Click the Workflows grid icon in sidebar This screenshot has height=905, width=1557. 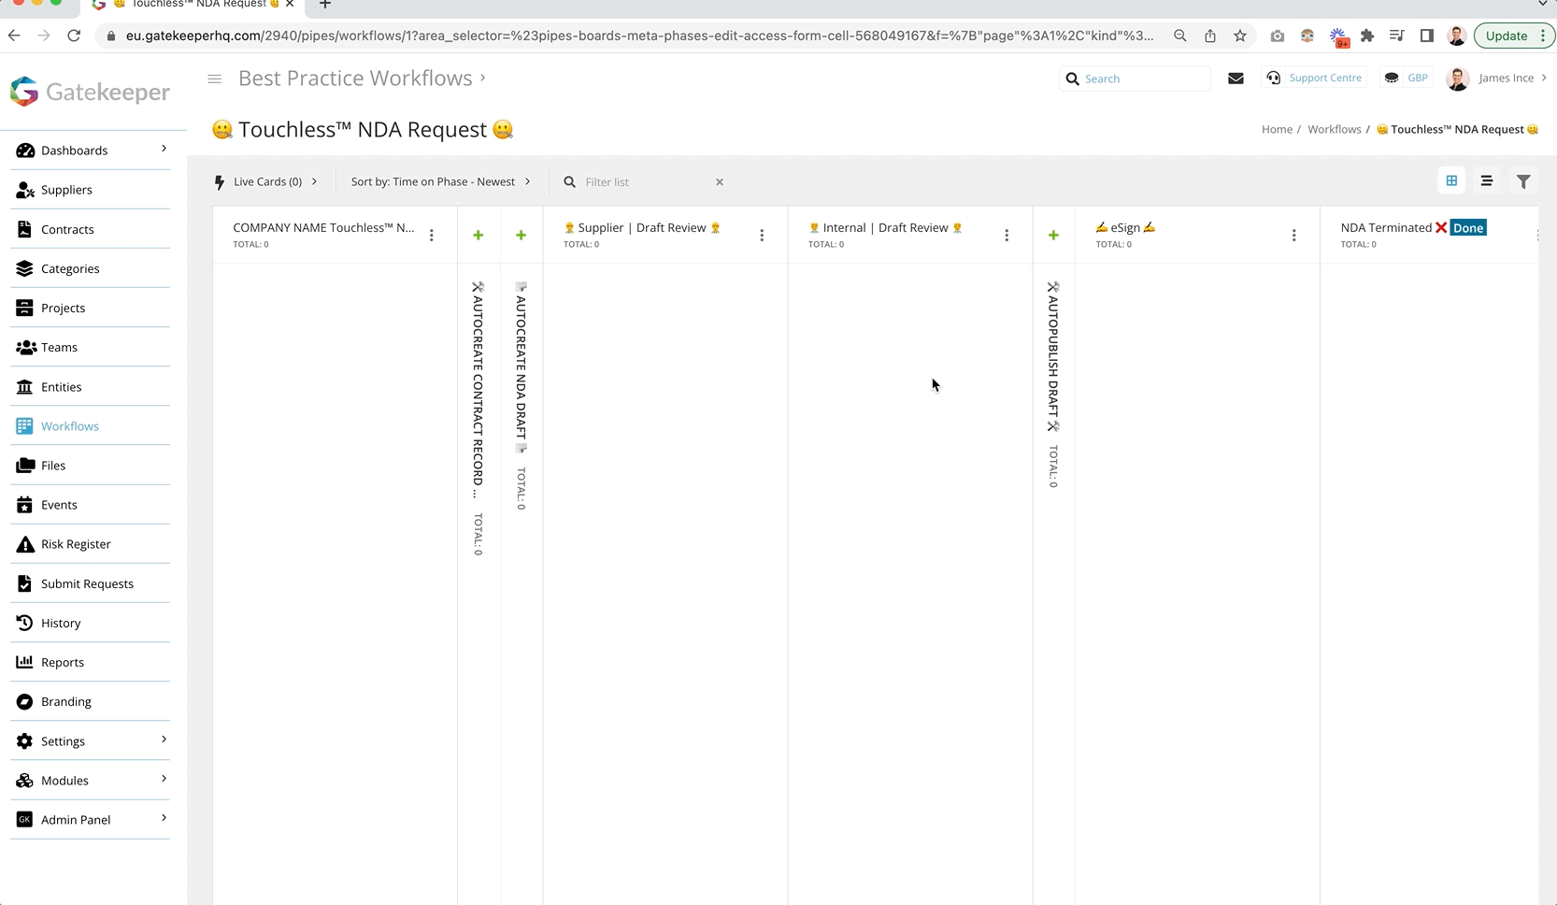pos(25,425)
